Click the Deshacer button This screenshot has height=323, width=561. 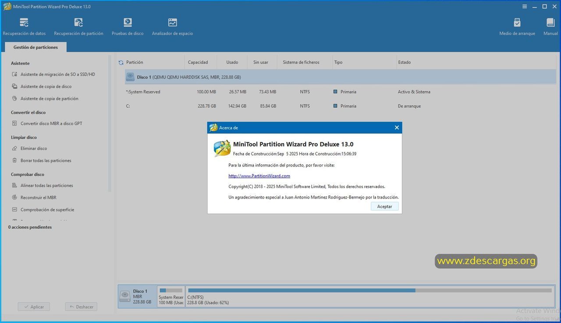point(81,307)
